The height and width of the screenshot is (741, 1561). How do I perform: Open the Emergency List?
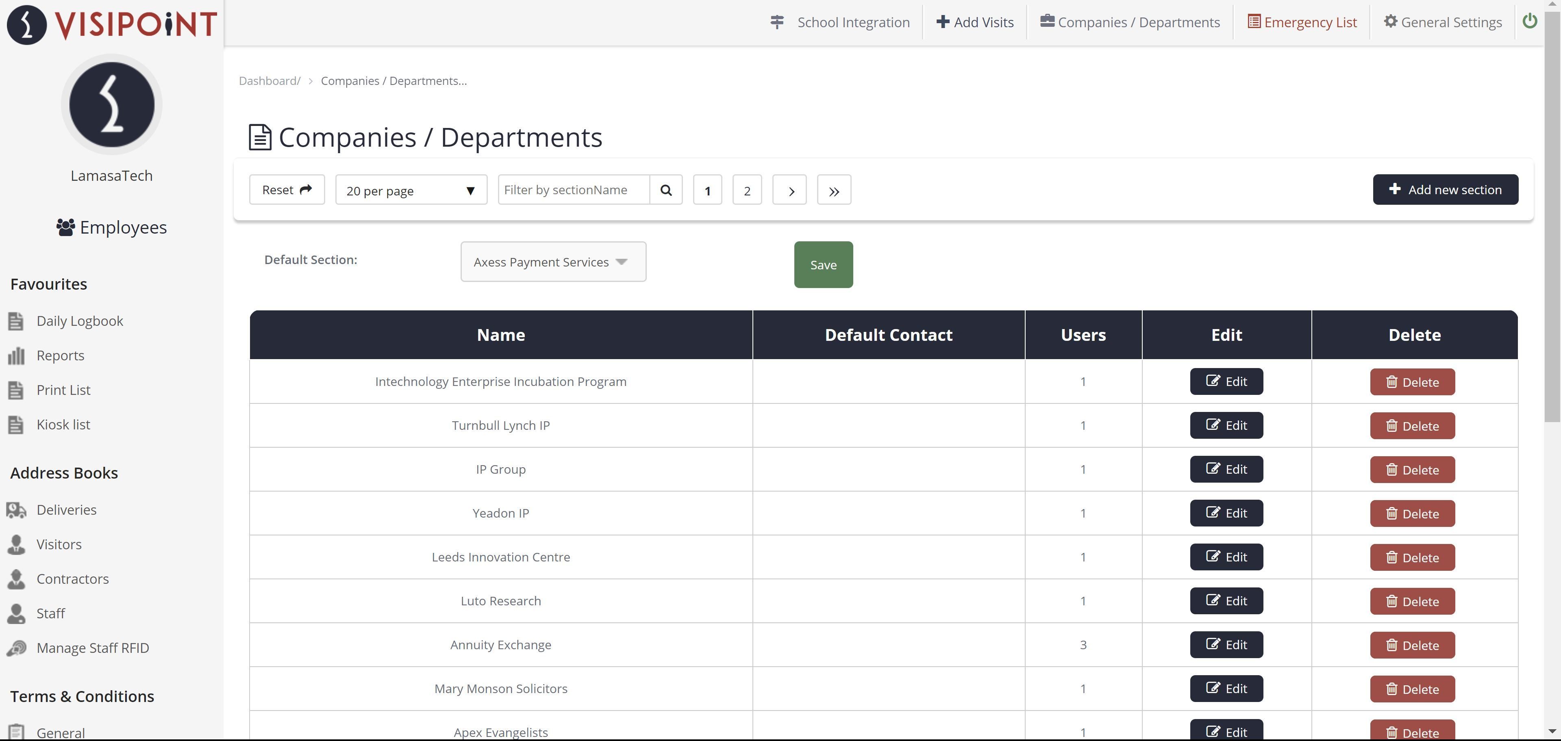pyautogui.click(x=1302, y=22)
